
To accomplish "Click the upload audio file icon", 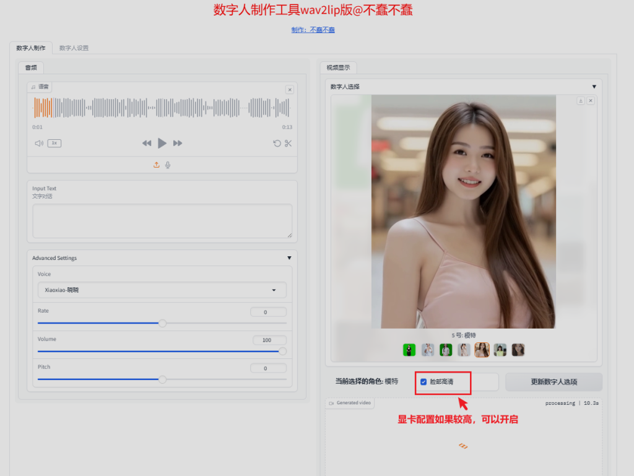I will coord(157,165).
